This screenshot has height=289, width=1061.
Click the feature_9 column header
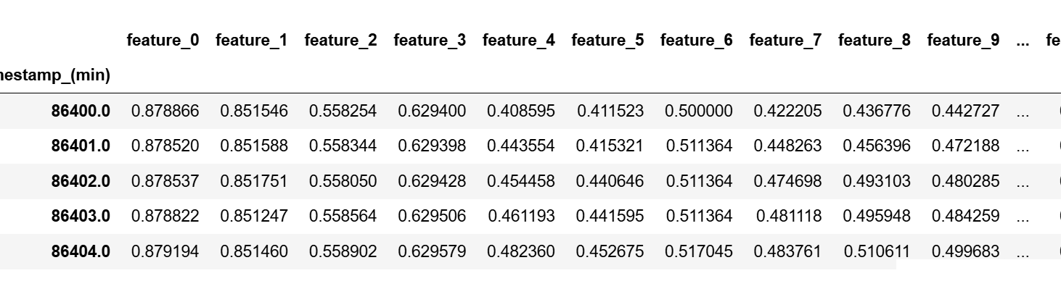964,41
